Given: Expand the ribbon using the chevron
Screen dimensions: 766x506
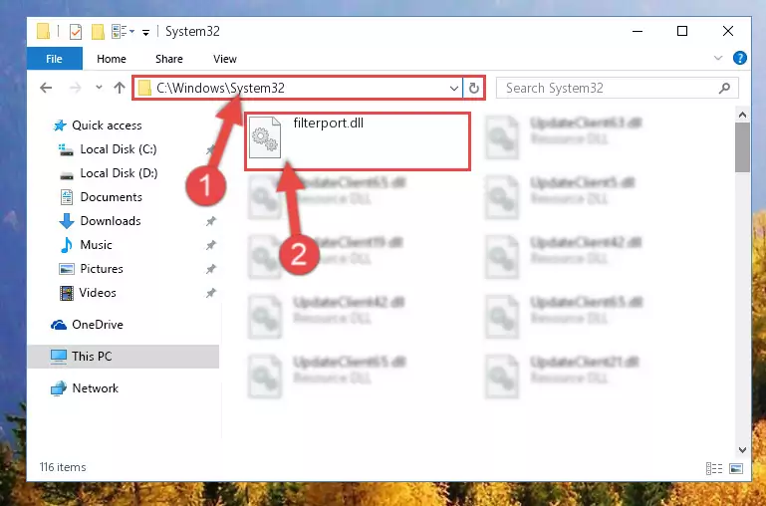Looking at the screenshot, I should pos(717,58).
